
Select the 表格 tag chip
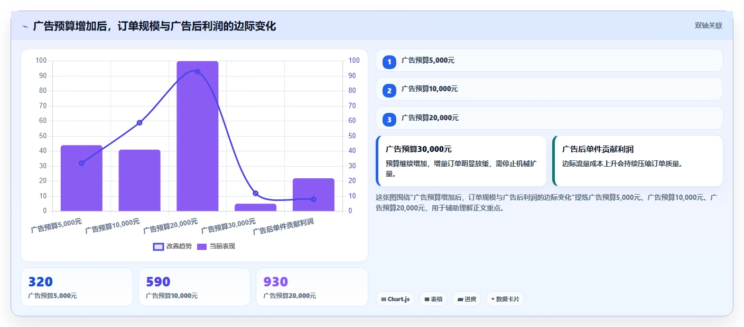433,299
